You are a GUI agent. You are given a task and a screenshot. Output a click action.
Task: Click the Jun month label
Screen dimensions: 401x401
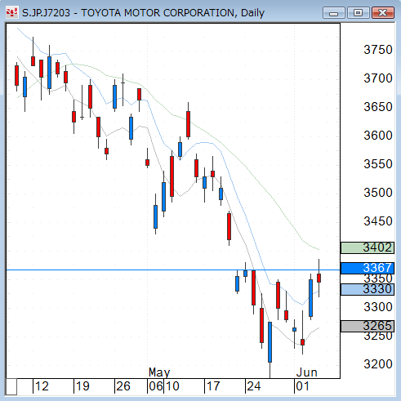pyautogui.click(x=307, y=372)
